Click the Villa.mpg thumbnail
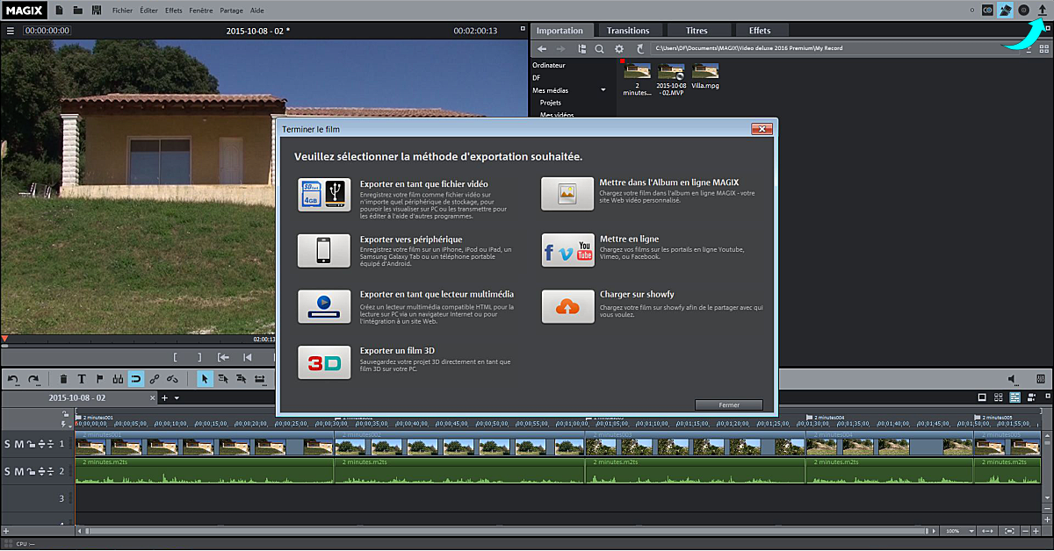Viewport: 1054px width, 551px height. pyautogui.click(x=704, y=70)
